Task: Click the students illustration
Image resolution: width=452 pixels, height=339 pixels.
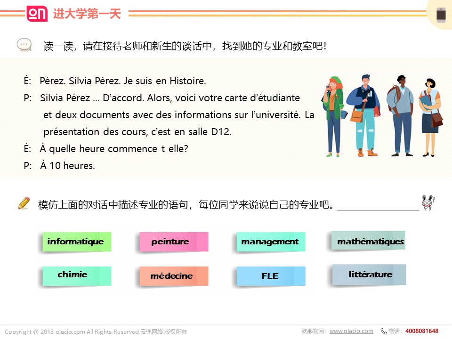Action: pyautogui.click(x=383, y=116)
